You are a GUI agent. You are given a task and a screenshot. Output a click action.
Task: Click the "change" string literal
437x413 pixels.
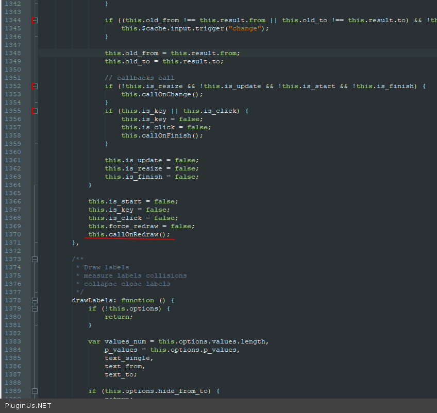click(244, 28)
